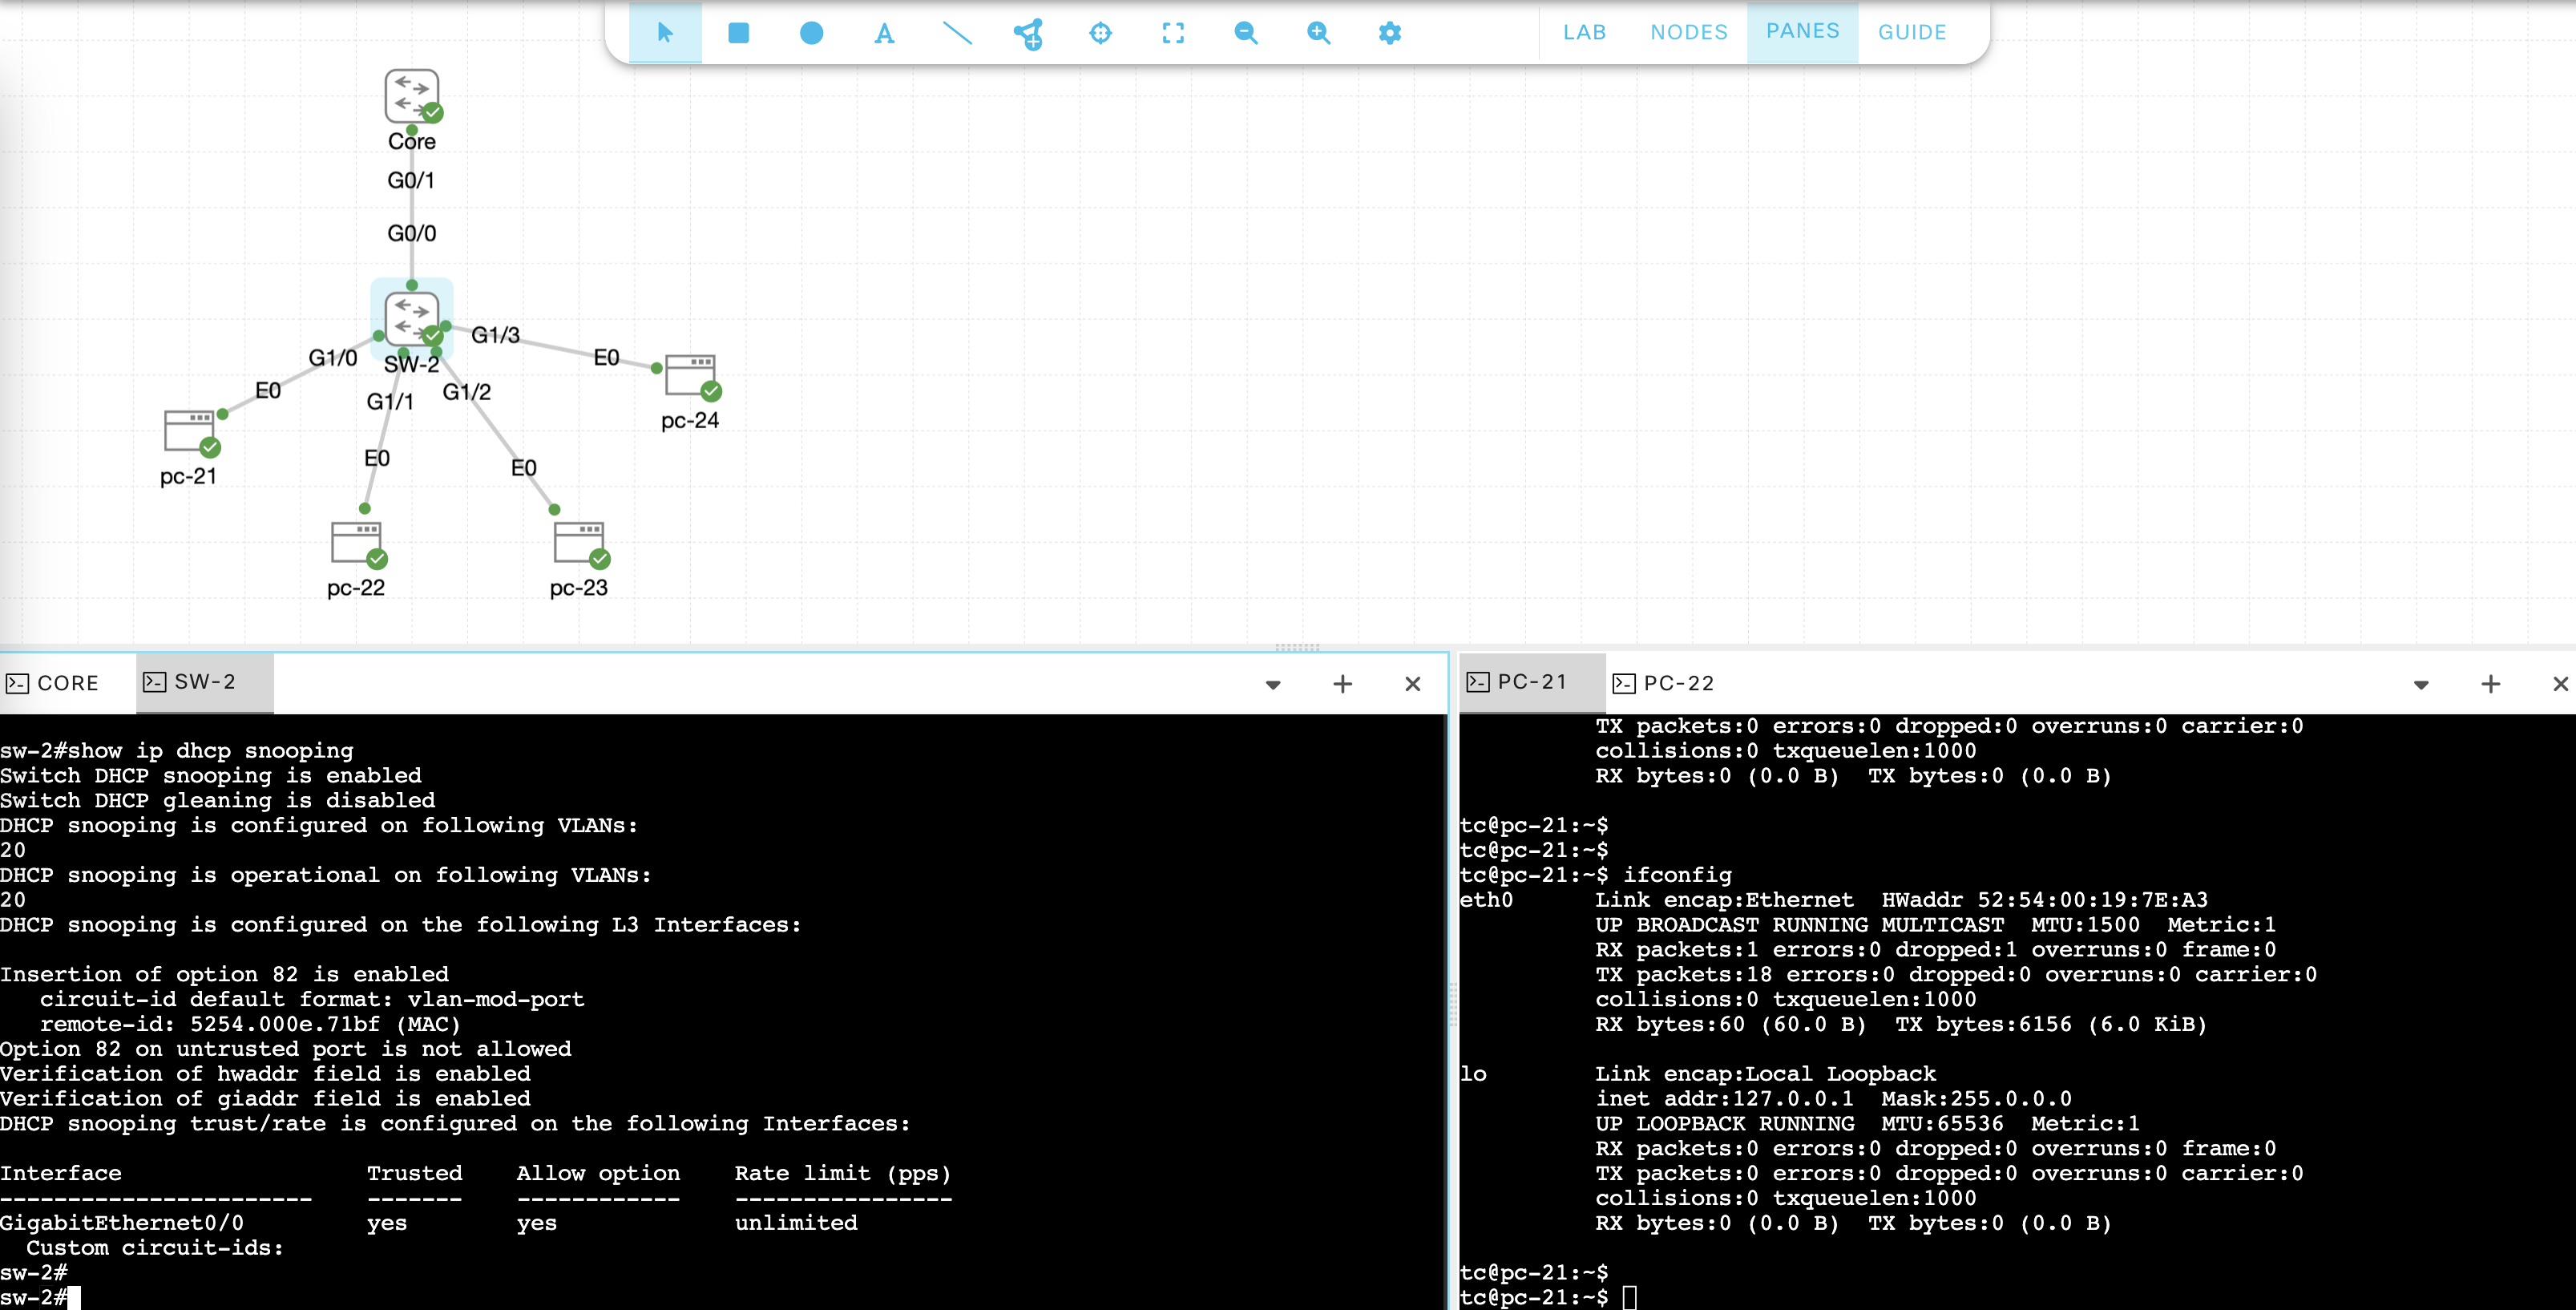
Task: Zoom in on the topology canvas
Action: point(1318,33)
